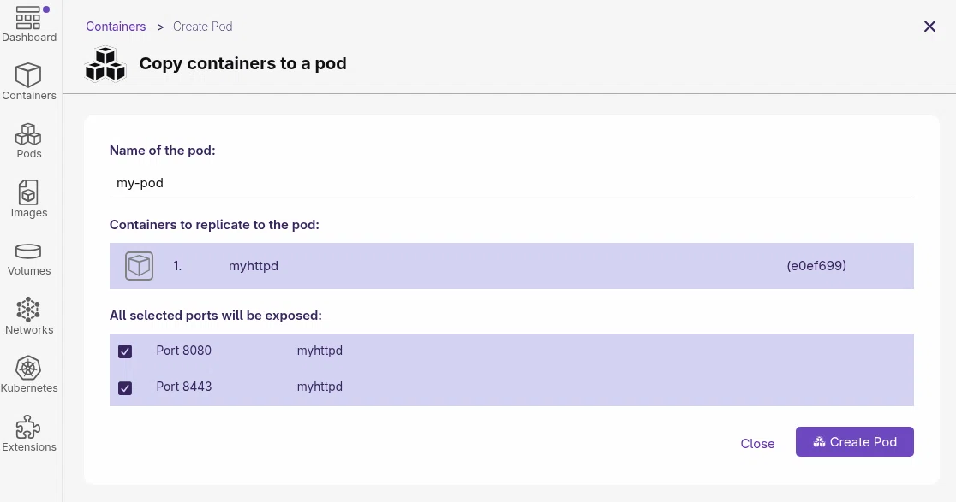Go to Containers in the sidebar

click(28, 75)
